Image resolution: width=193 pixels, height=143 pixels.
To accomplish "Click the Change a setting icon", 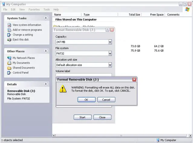I will [x=9, y=35].
